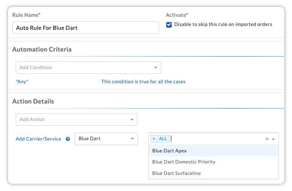The width and height of the screenshot is (292, 191).
Task: Click the "Any" condition text
Action: [x=22, y=82]
